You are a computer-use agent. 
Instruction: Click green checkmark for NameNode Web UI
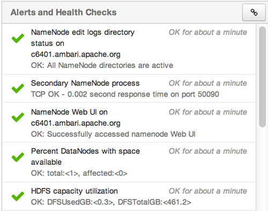coord(18,117)
